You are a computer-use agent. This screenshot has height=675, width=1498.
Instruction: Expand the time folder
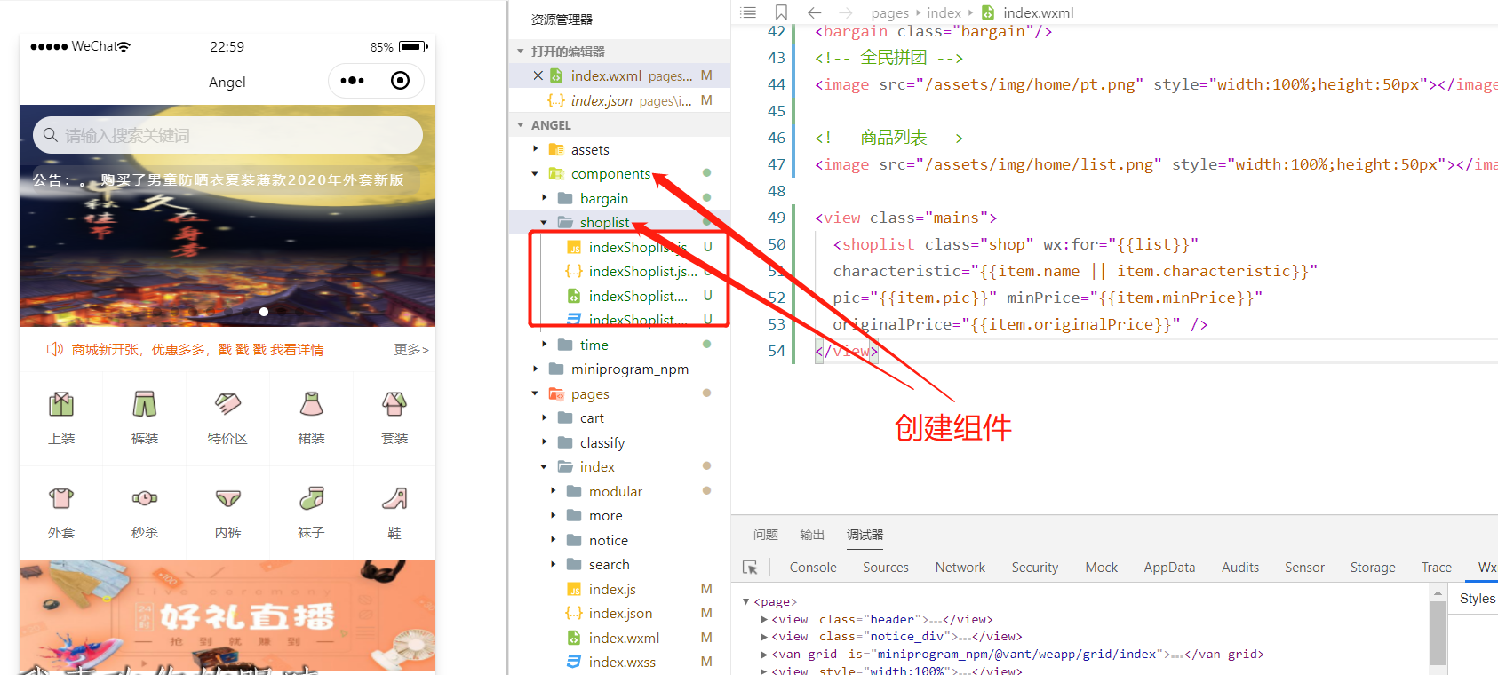pos(545,345)
